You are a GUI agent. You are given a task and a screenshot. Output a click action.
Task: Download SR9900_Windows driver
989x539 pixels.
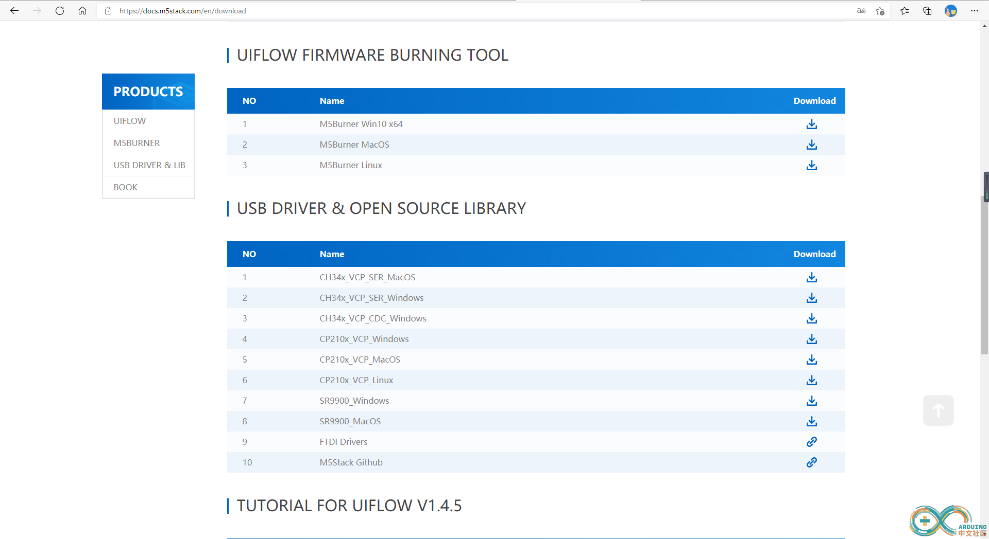[x=812, y=401]
